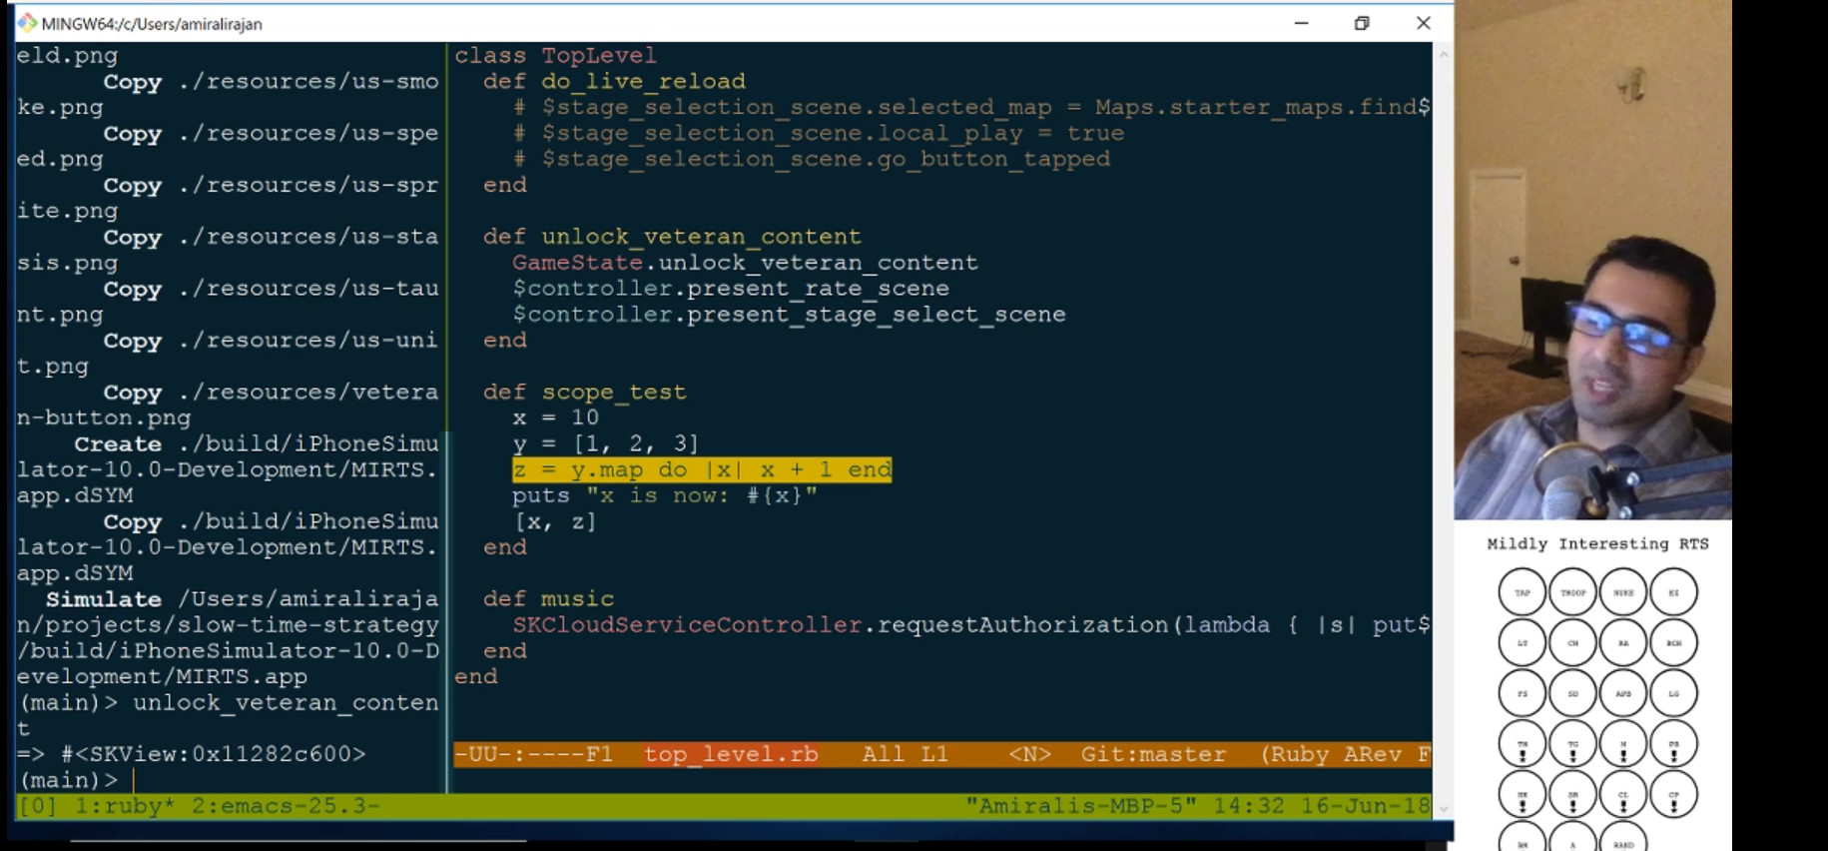
Task: Click the $controller.present_stage_select_scene line
Action: [x=789, y=315]
